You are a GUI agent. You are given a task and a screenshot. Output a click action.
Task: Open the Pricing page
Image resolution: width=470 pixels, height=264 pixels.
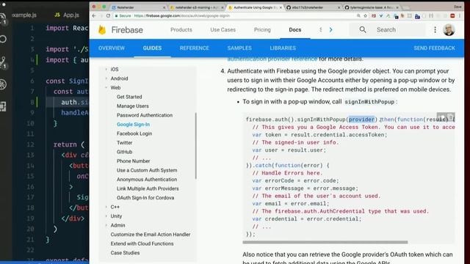[x=262, y=29]
